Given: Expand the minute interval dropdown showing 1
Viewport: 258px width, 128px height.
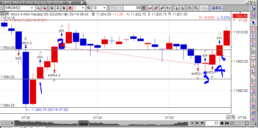Looking at the screenshot, I should pos(83,8).
